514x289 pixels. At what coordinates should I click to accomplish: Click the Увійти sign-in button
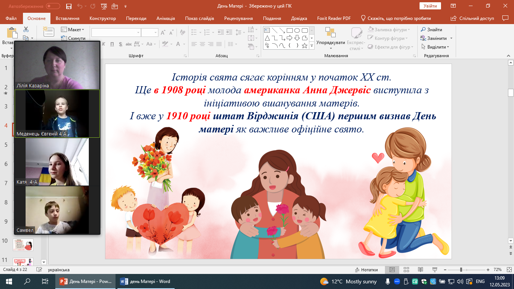[x=430, y=6]
